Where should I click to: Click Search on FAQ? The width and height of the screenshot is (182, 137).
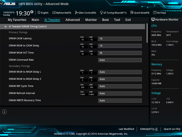pos(172,129)
